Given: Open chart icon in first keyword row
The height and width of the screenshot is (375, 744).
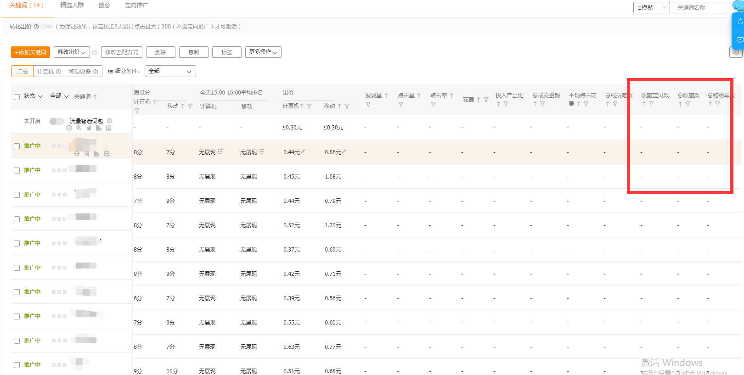Looking at the screenshot, I should coord(96,154).
